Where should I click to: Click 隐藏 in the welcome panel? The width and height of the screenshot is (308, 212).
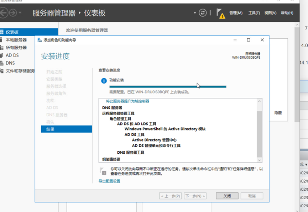278,113
